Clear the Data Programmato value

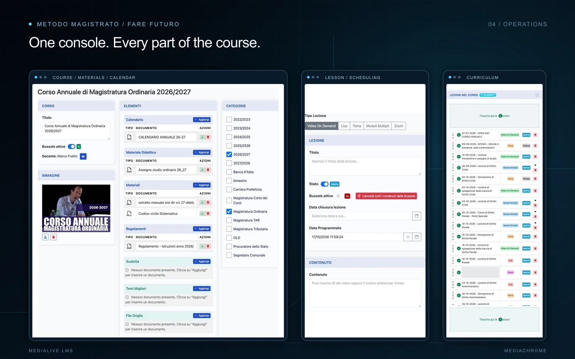[x=408, y=237]
